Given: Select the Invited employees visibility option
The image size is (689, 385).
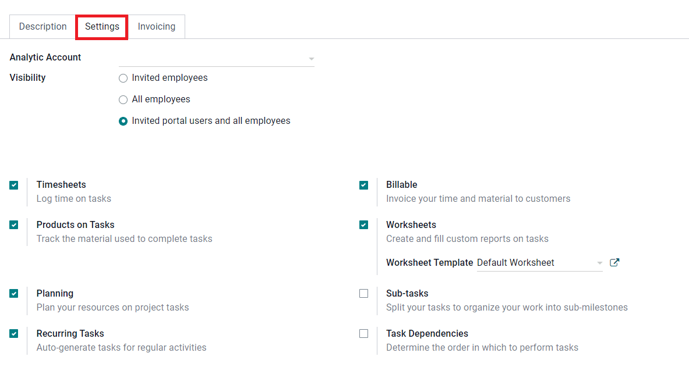Looking at the screenshot, I should [123, 78].
